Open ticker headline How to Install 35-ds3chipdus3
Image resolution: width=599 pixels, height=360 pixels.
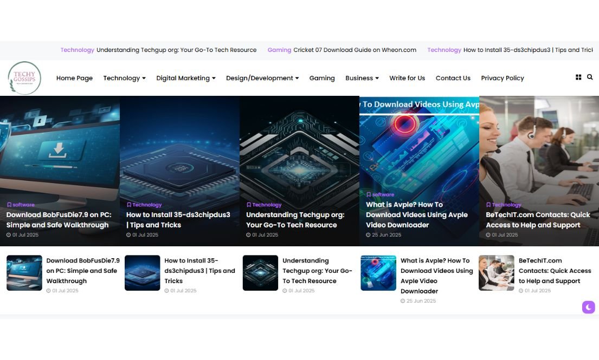(x=529, y=50)
